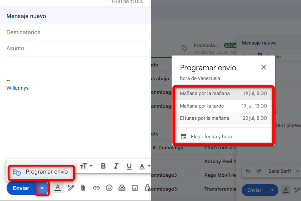Apply bold with the B button
This screenshot has width=301, height=201.
coord(103,166)
